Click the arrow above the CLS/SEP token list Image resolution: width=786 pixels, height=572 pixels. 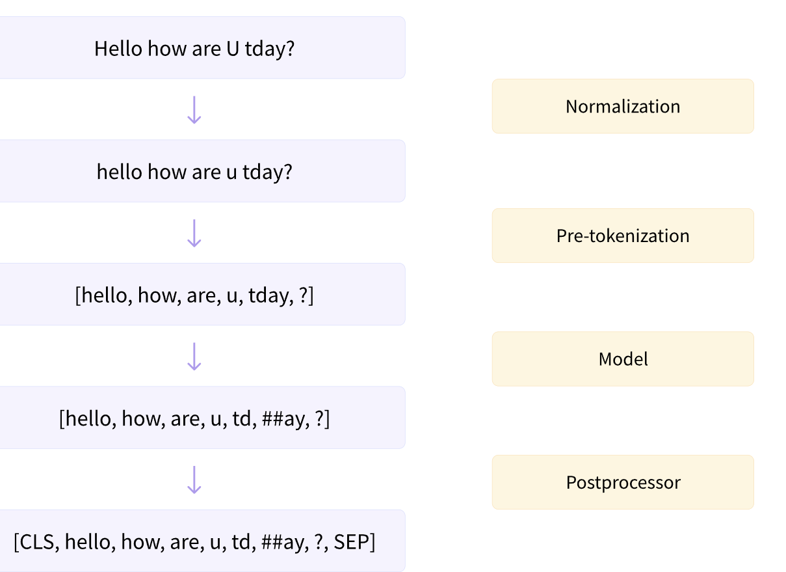(x=194, y=480)
